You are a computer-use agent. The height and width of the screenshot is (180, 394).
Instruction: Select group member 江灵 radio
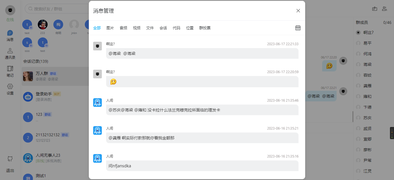(358, 171)
